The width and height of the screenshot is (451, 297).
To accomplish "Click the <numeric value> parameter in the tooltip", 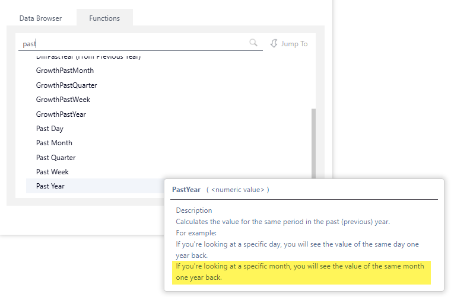I will pyautogui.click(x=237, y=190).
